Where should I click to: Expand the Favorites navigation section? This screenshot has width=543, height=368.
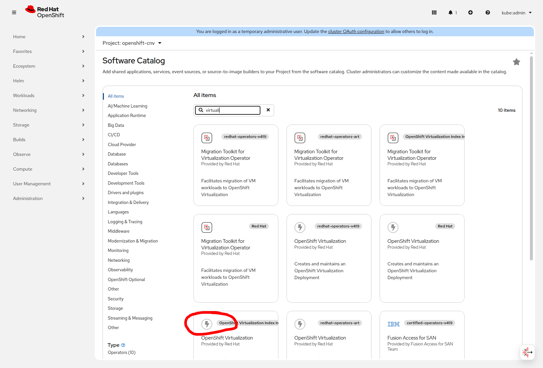point(49,51)
